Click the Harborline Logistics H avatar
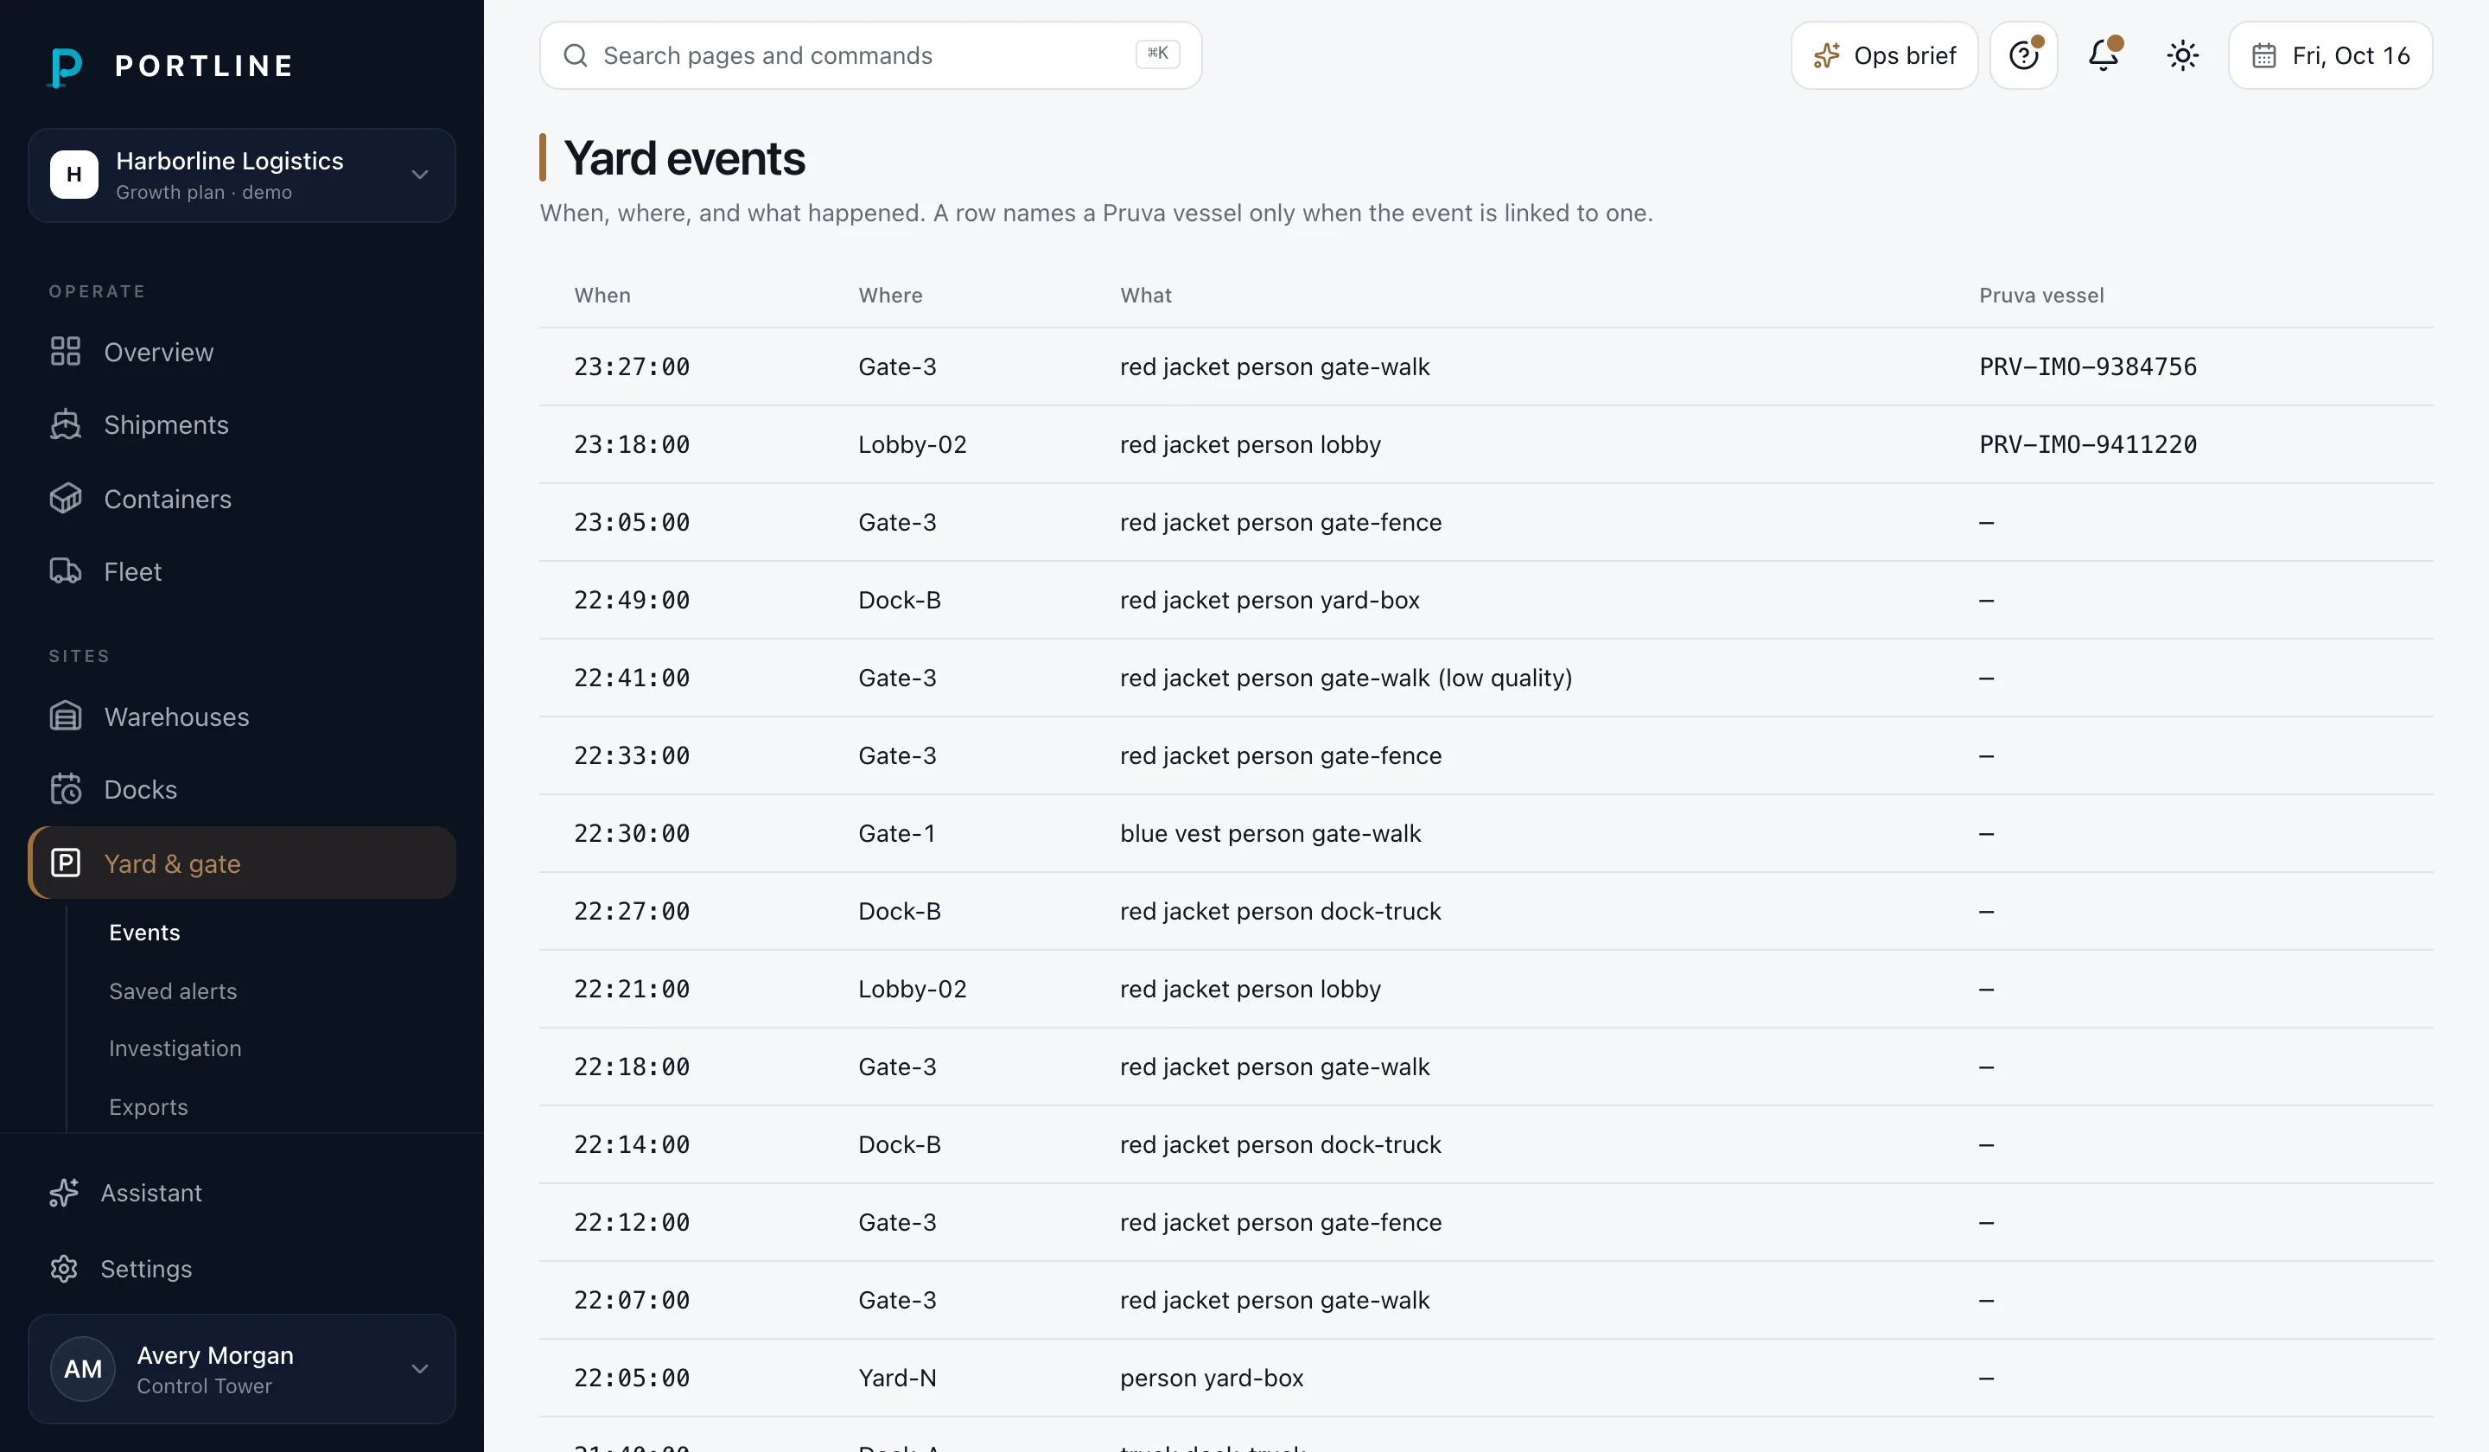Viewport: 2489px width, 1452px height. point(74,175)
